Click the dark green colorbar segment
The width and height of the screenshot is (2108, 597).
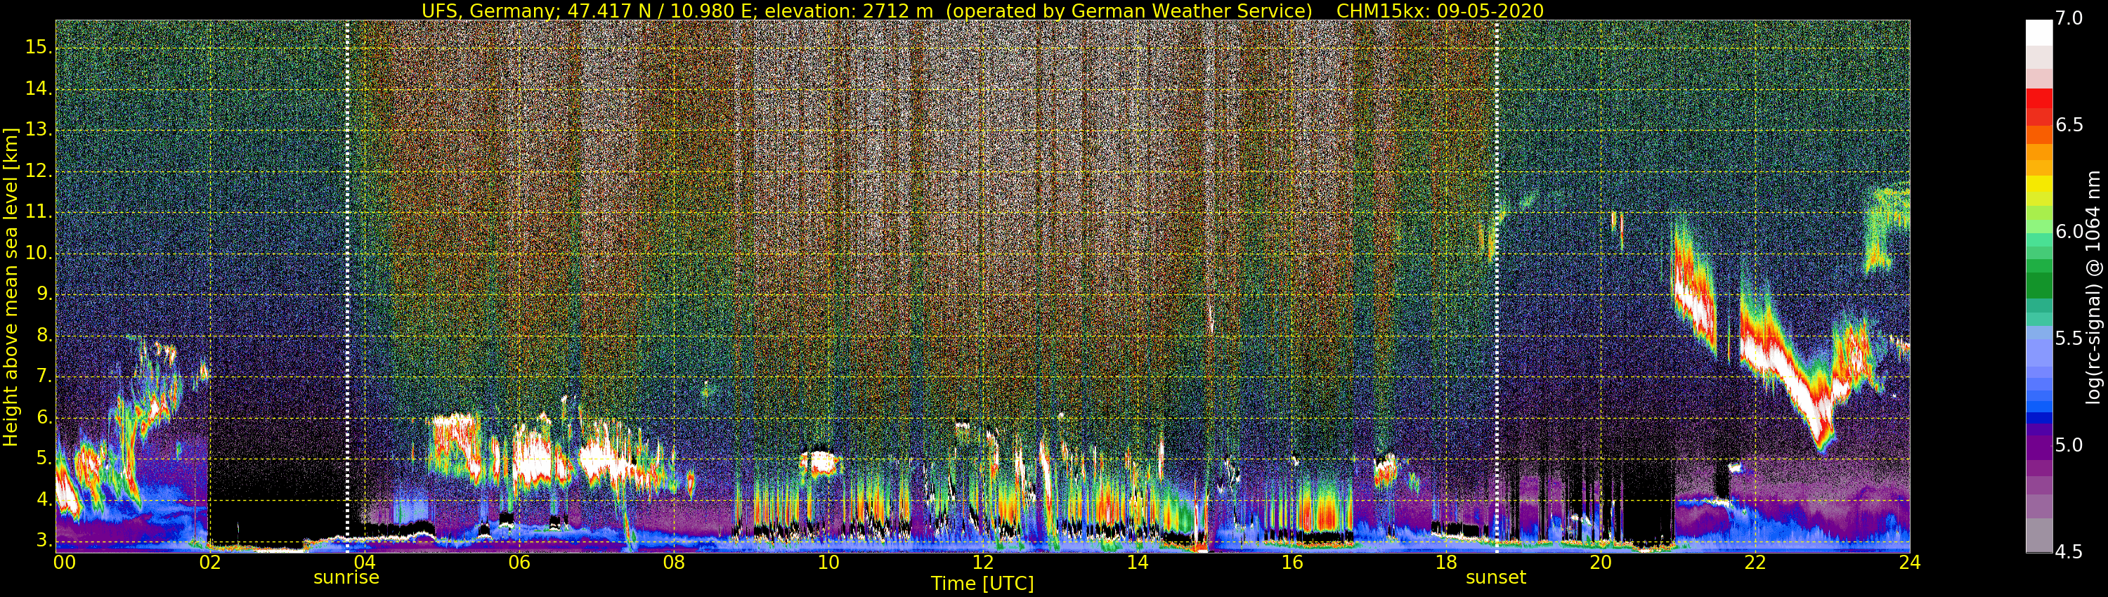tap(2038, 284)
